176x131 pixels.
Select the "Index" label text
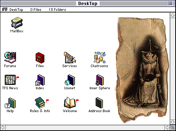40,88
